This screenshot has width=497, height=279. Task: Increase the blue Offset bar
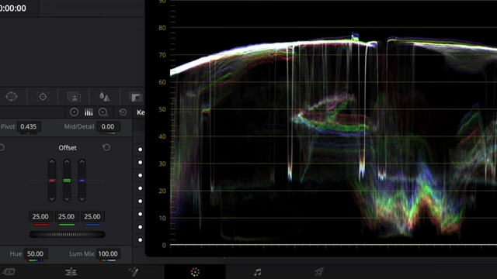pos(82,162)
